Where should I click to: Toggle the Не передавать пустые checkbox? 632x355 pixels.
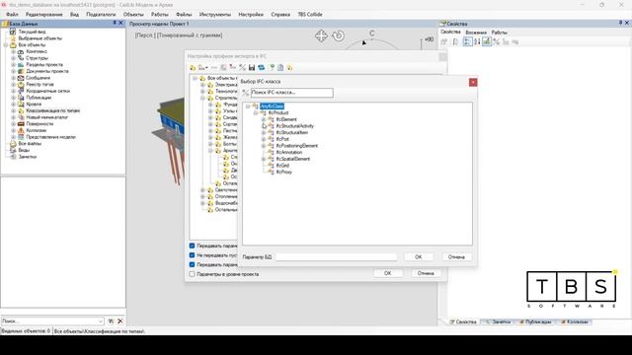click(x=192, y=255)
